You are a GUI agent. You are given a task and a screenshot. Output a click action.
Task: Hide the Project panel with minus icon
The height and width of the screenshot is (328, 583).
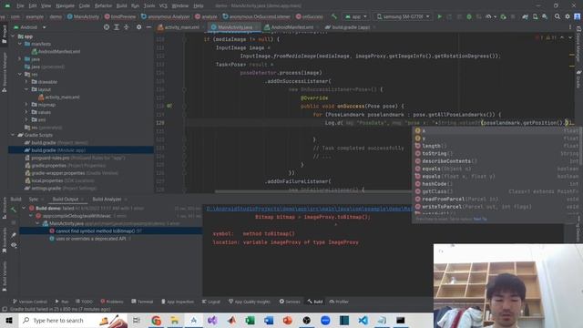coord(148,27)
